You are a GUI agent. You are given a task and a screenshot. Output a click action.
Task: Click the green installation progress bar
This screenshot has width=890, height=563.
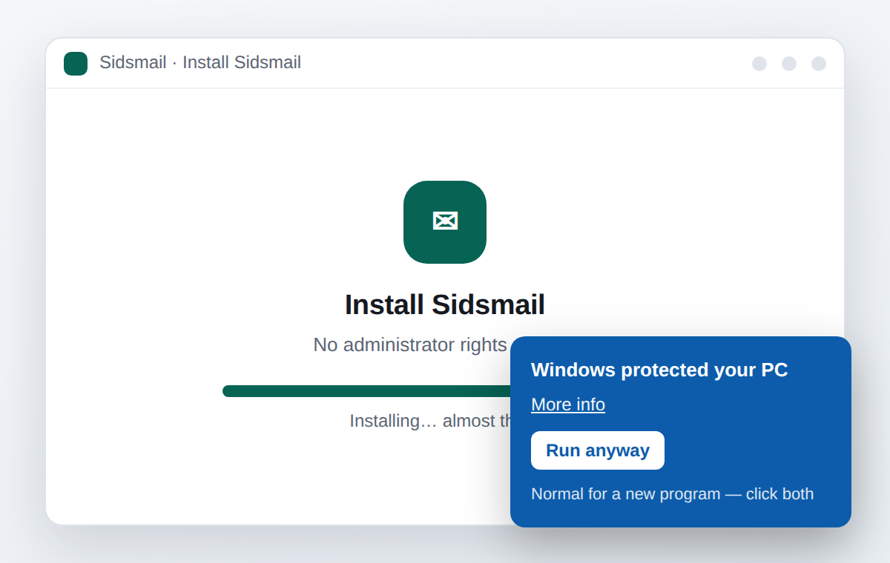[366, 391]
